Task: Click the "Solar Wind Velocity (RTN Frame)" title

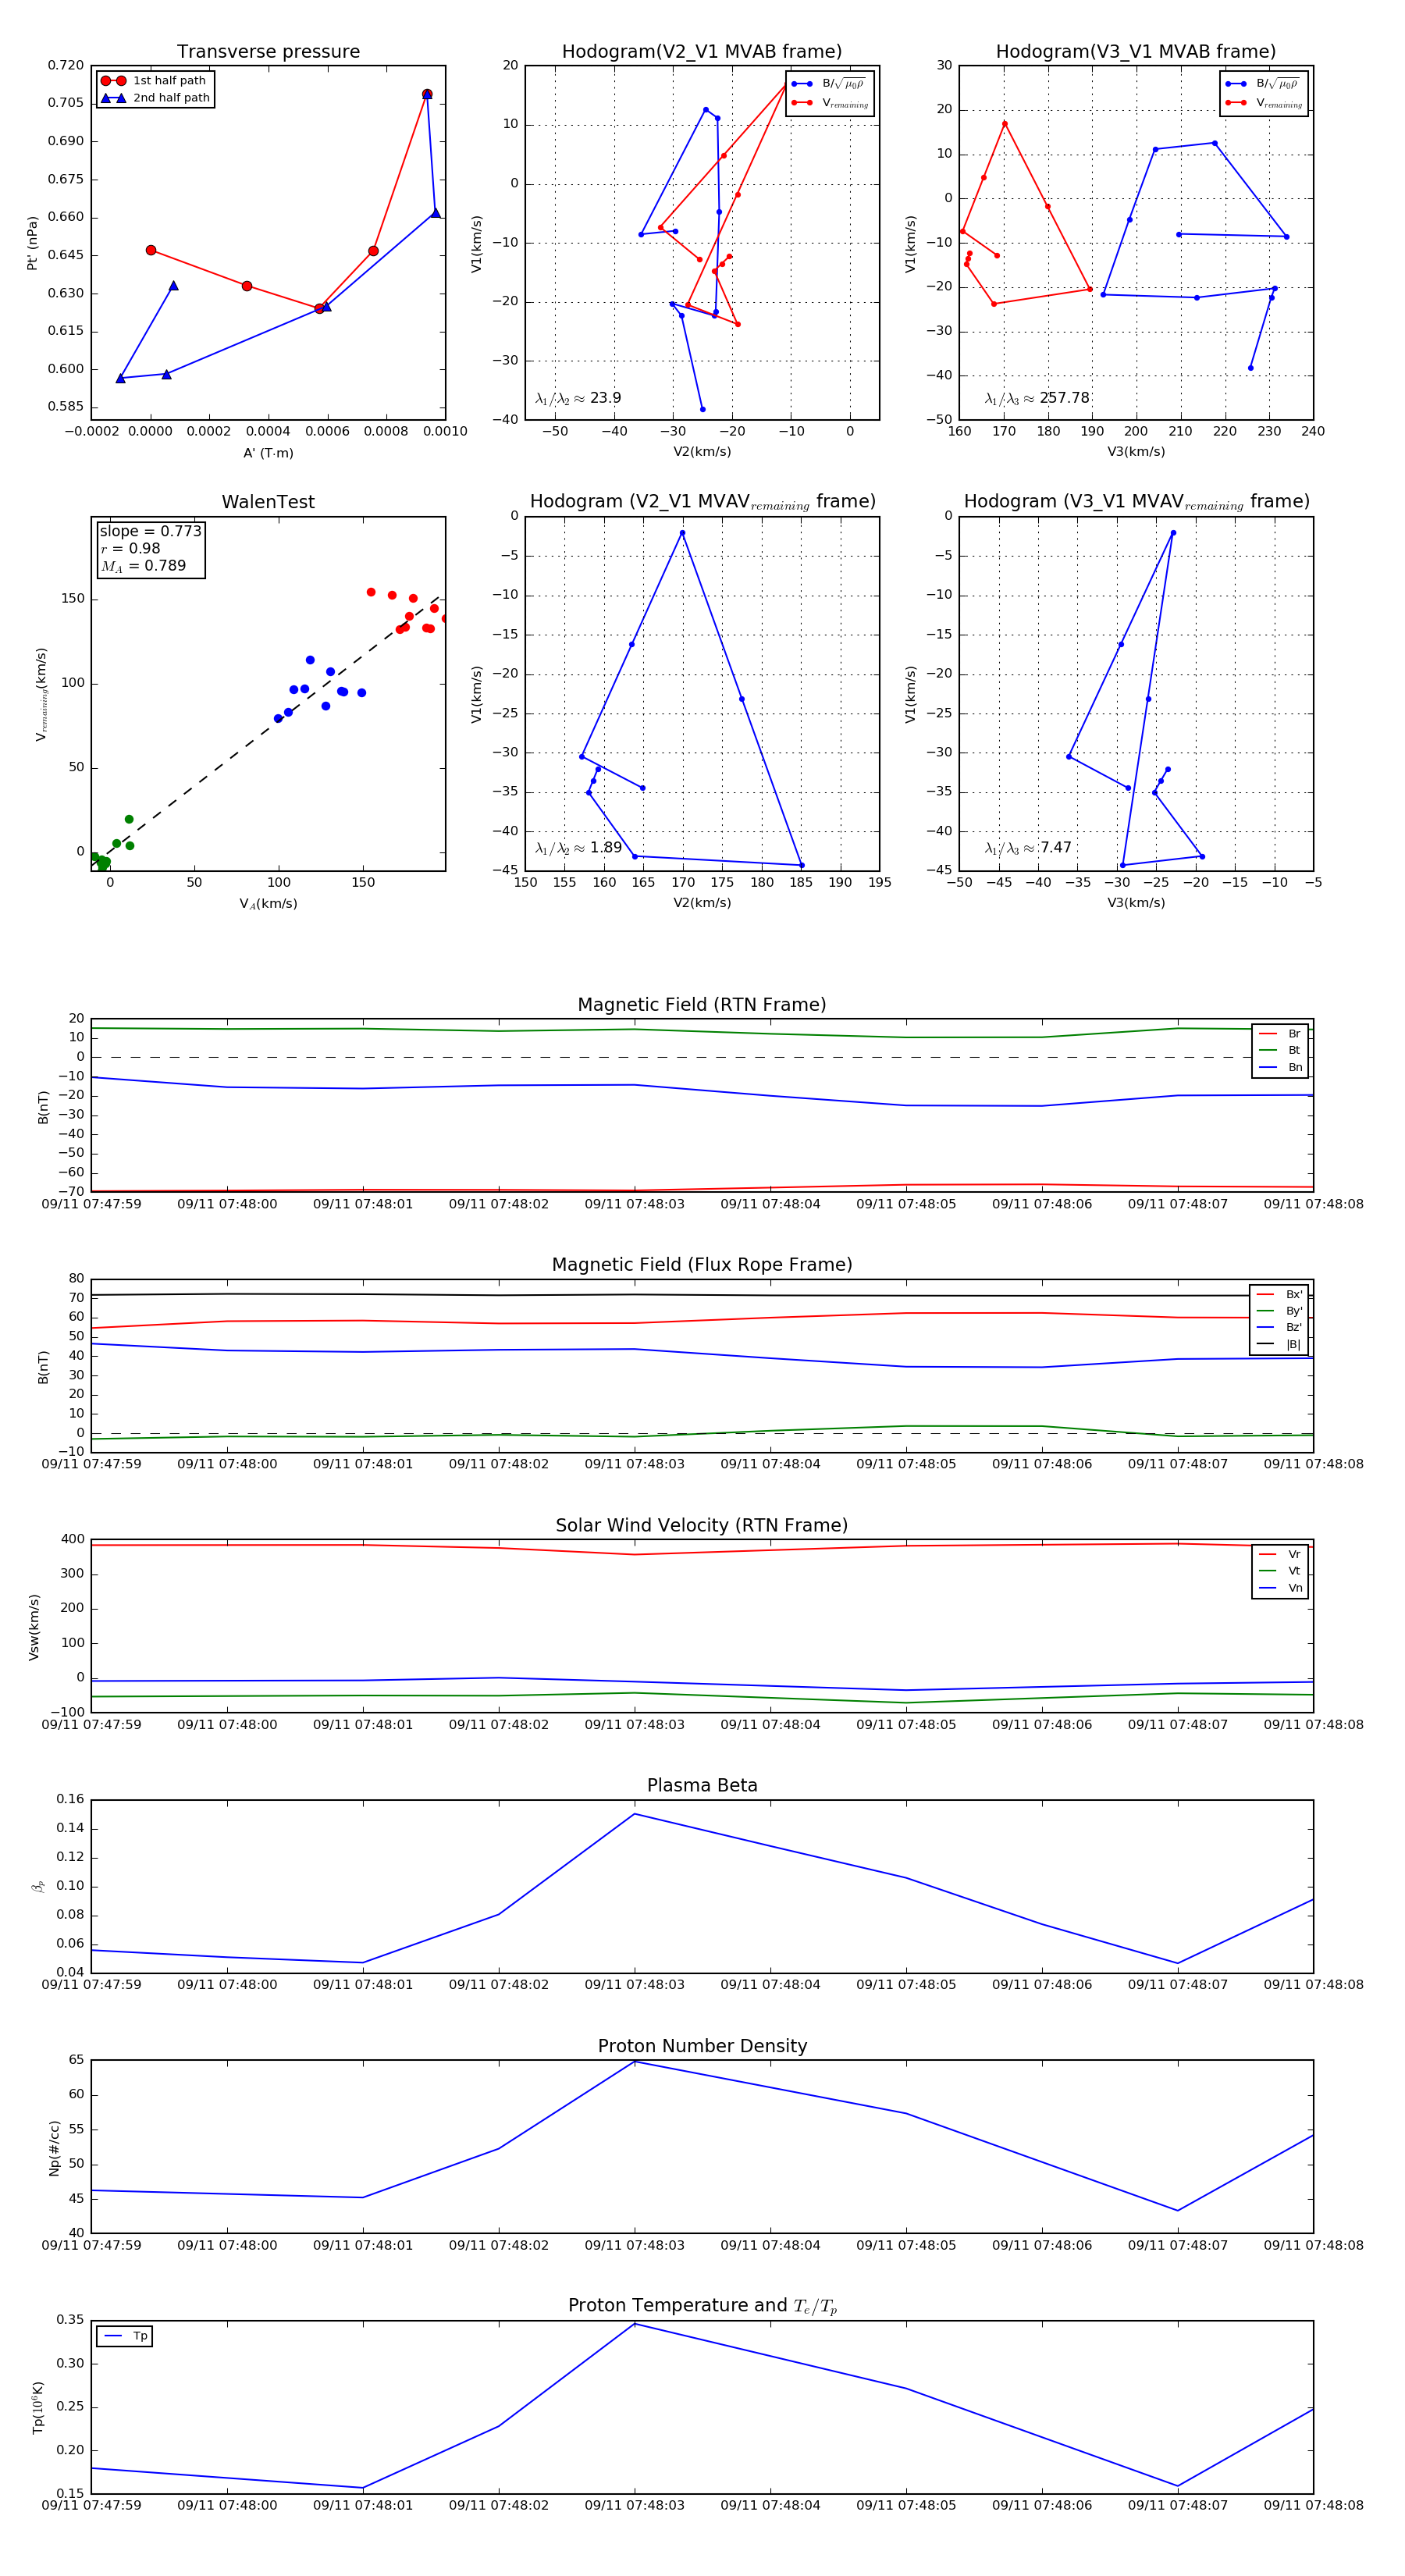Action: click(702, 1526)
